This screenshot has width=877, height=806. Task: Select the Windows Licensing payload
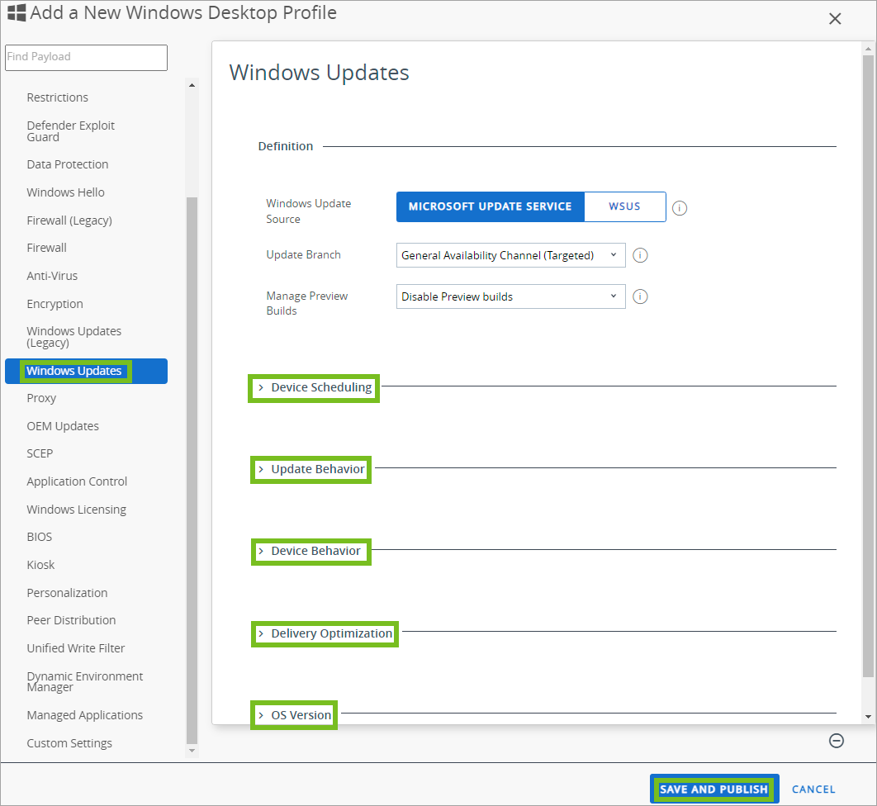[76, 510]
